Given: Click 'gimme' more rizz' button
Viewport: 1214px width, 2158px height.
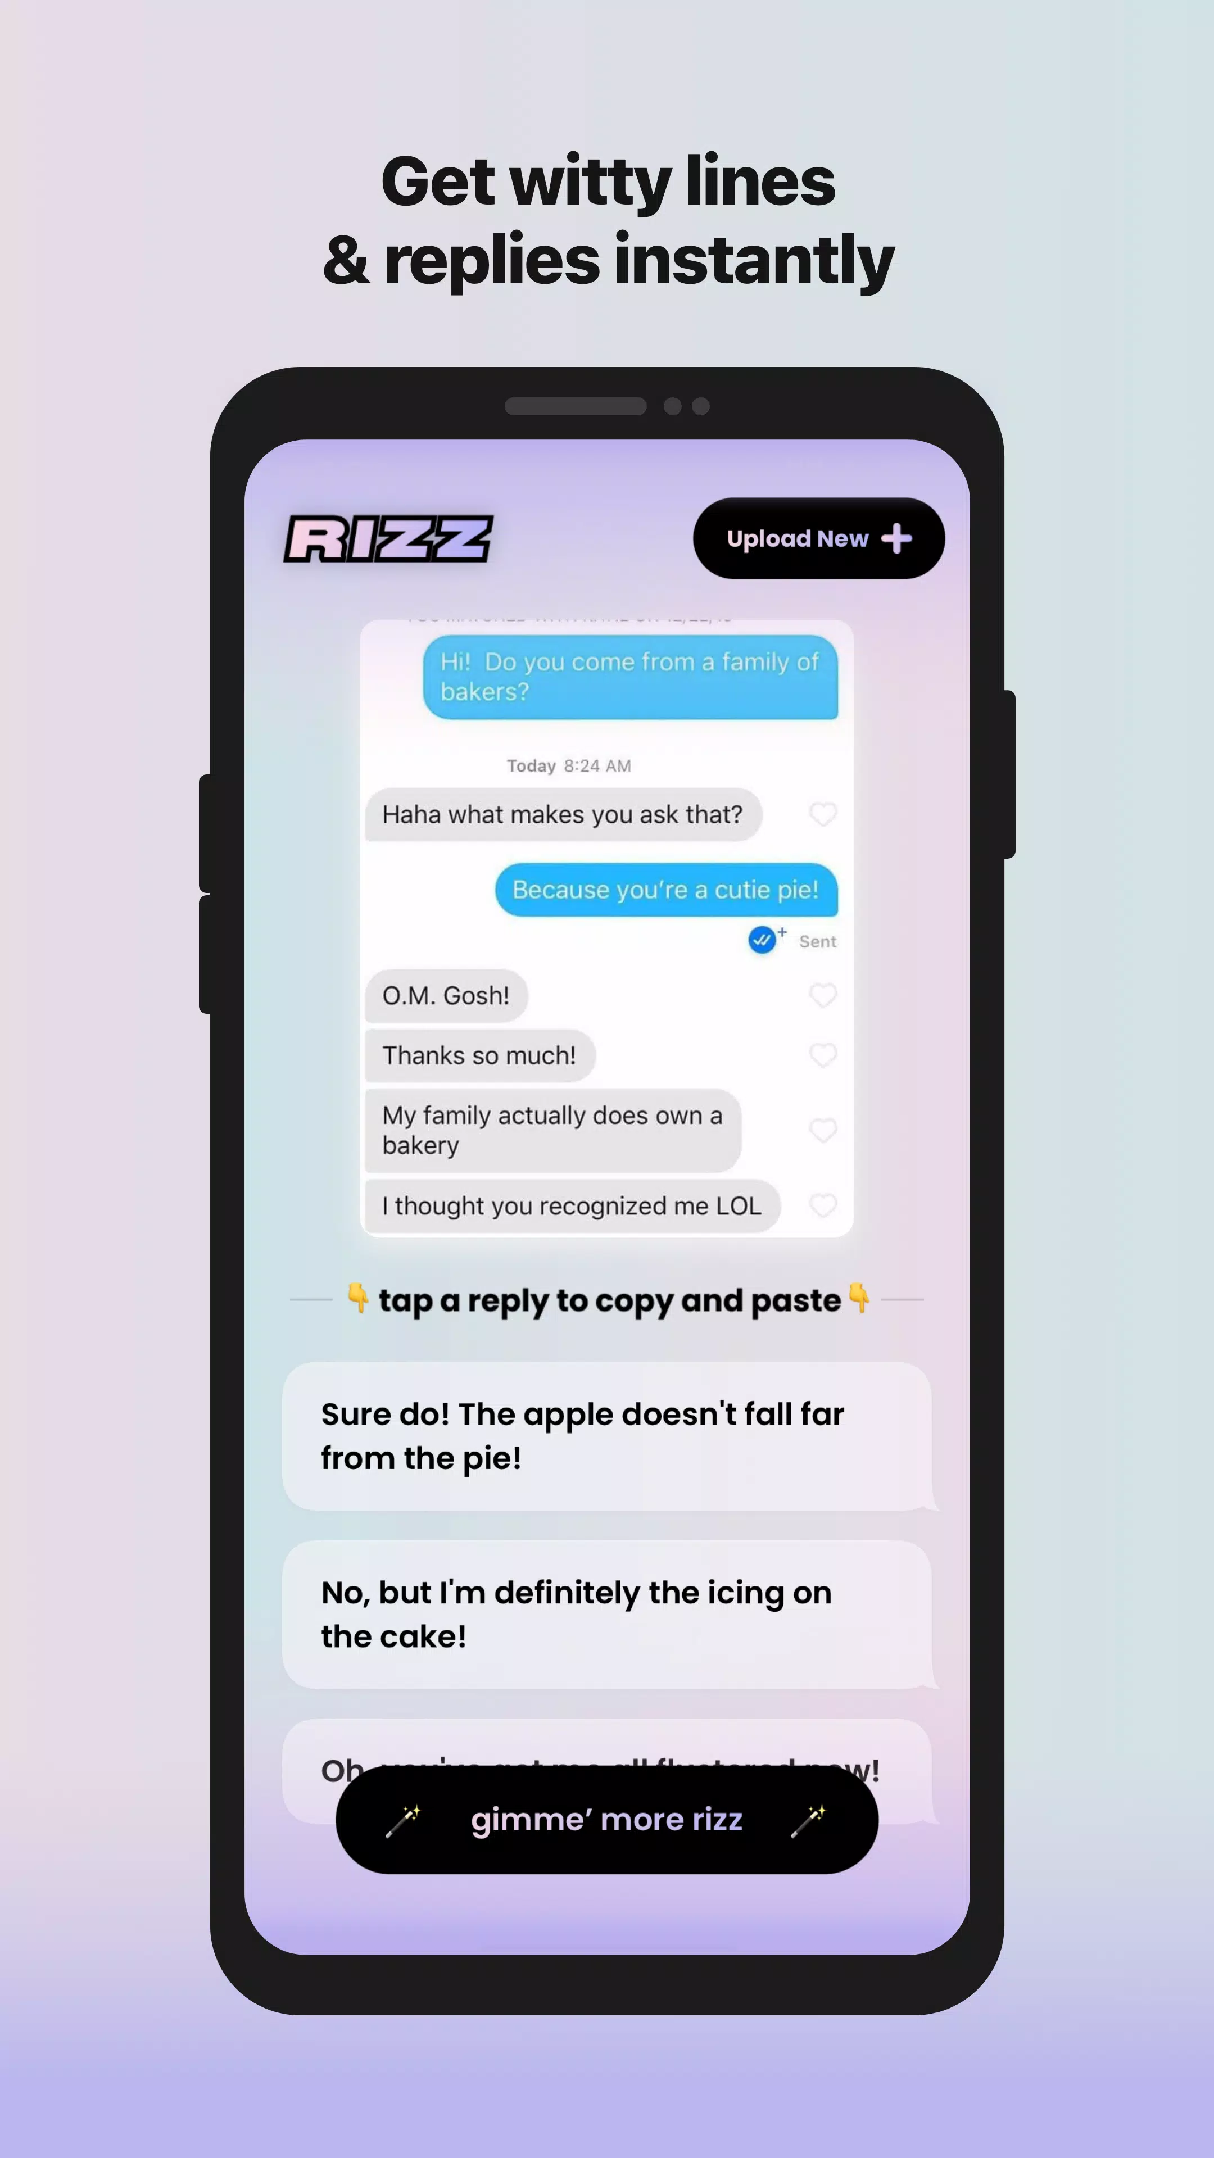Looking at the screenshot, I should pos(606,1820).
